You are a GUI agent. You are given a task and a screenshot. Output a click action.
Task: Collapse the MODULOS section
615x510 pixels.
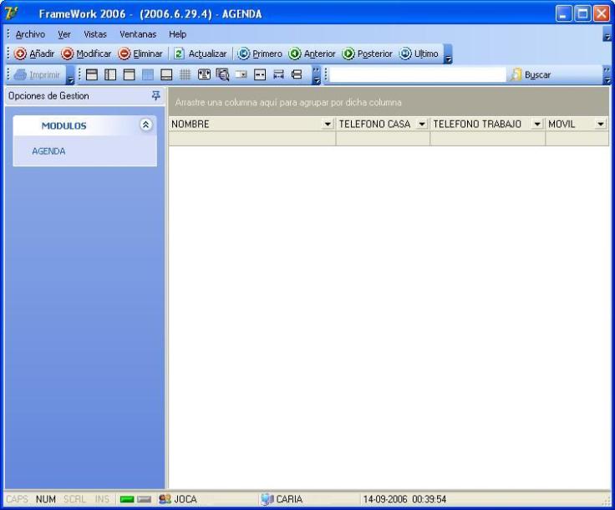[145, 125]
